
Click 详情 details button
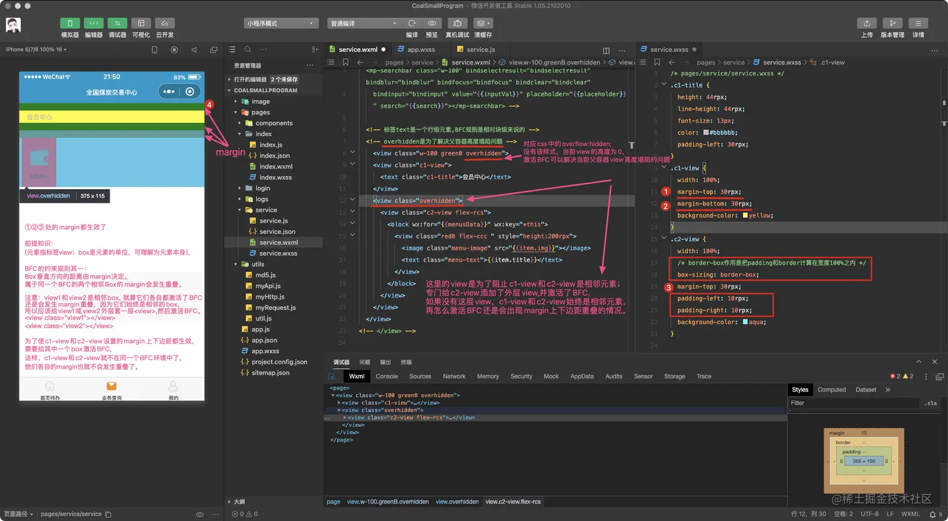[918, 23]
